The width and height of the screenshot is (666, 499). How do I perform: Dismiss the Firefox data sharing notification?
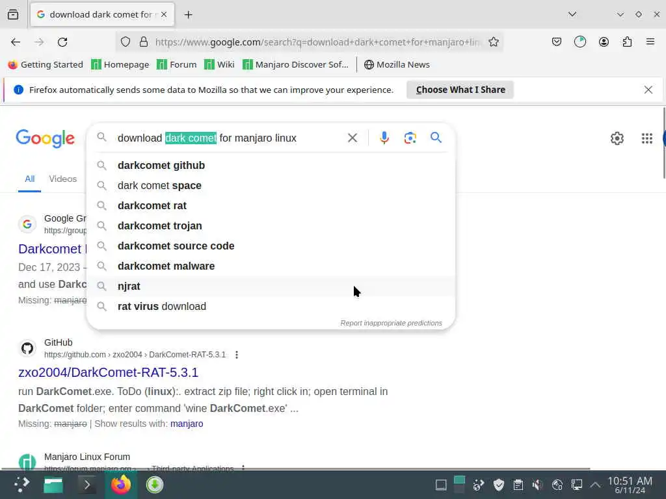(648, 90)
